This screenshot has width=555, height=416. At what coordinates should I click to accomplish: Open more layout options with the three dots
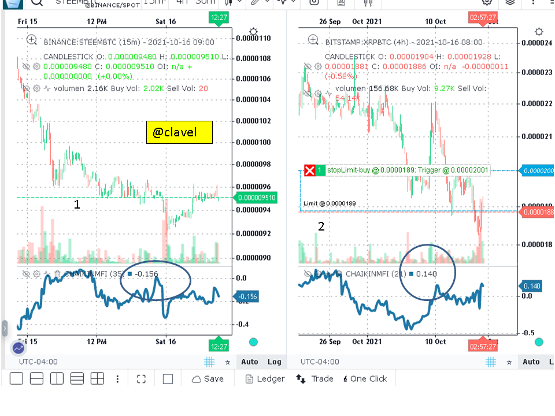[117, 379]
